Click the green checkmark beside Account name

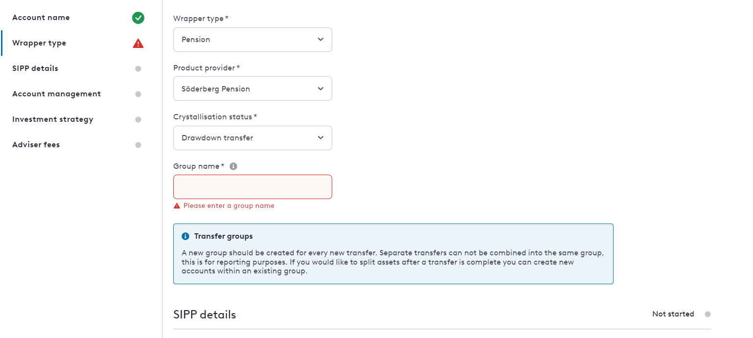click(x=138, y=18)
